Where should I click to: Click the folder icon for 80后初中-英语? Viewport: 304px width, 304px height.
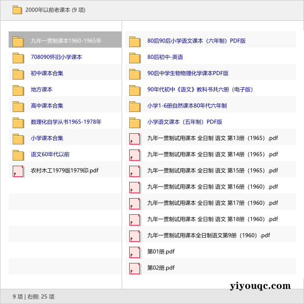[134, 57]
